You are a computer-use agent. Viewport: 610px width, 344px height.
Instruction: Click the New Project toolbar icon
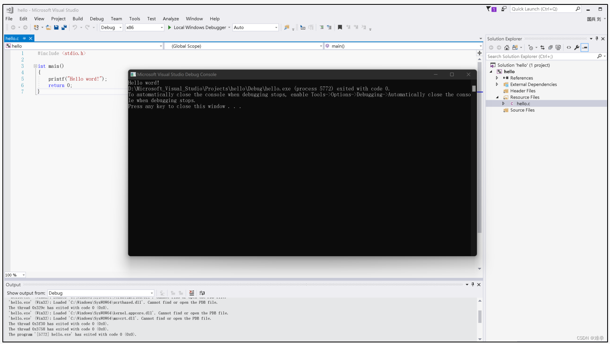coord(36,28)
